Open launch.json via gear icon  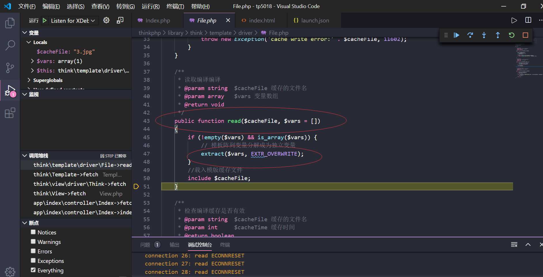[x=106, y=20]
